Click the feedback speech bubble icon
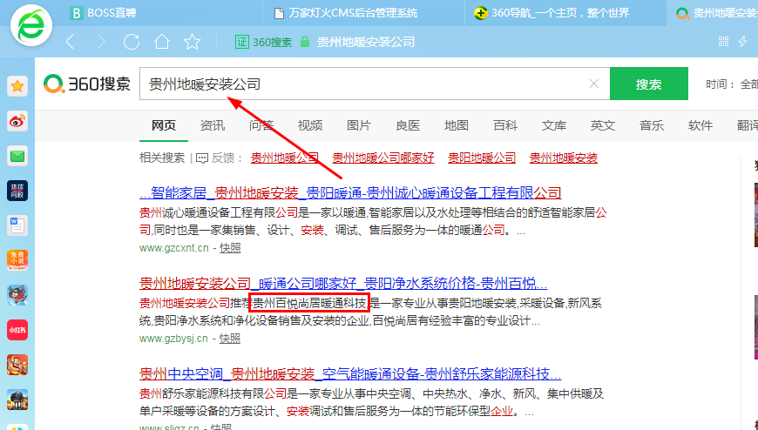This screenshot has height=430, width=758. [x=202, y=158]
